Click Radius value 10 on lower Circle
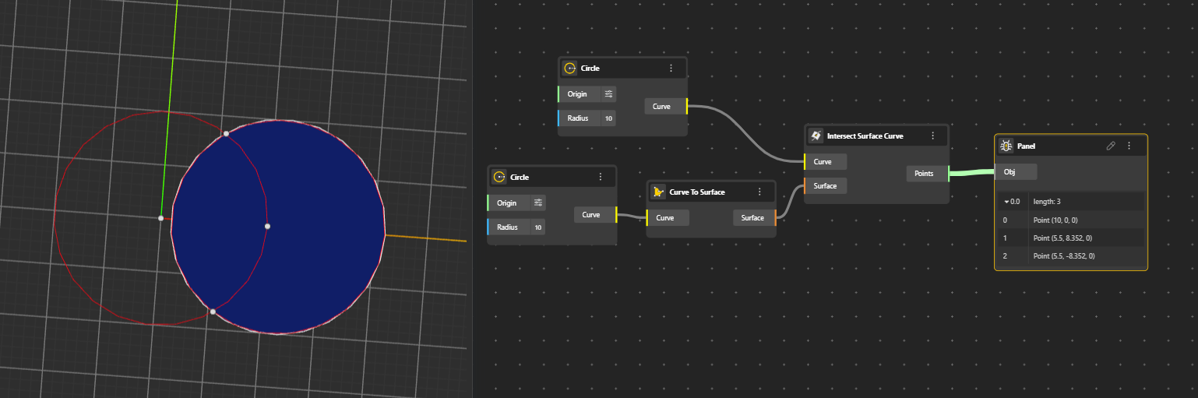1198x398 pixels. tap(537, 227)
